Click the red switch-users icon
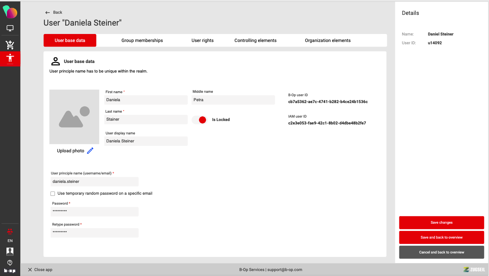Screen dimensions: 489x276 pos(10,231)
